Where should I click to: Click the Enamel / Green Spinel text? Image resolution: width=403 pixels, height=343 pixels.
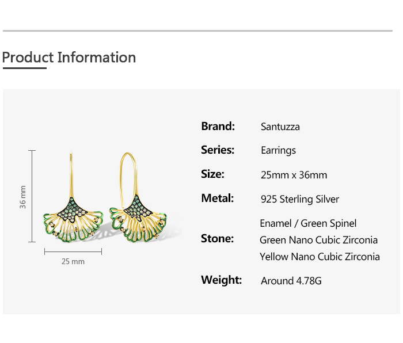pos(308,223)
